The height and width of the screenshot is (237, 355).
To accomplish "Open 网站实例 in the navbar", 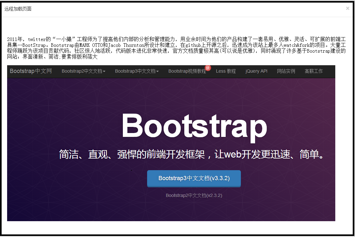I will point(286,71).
